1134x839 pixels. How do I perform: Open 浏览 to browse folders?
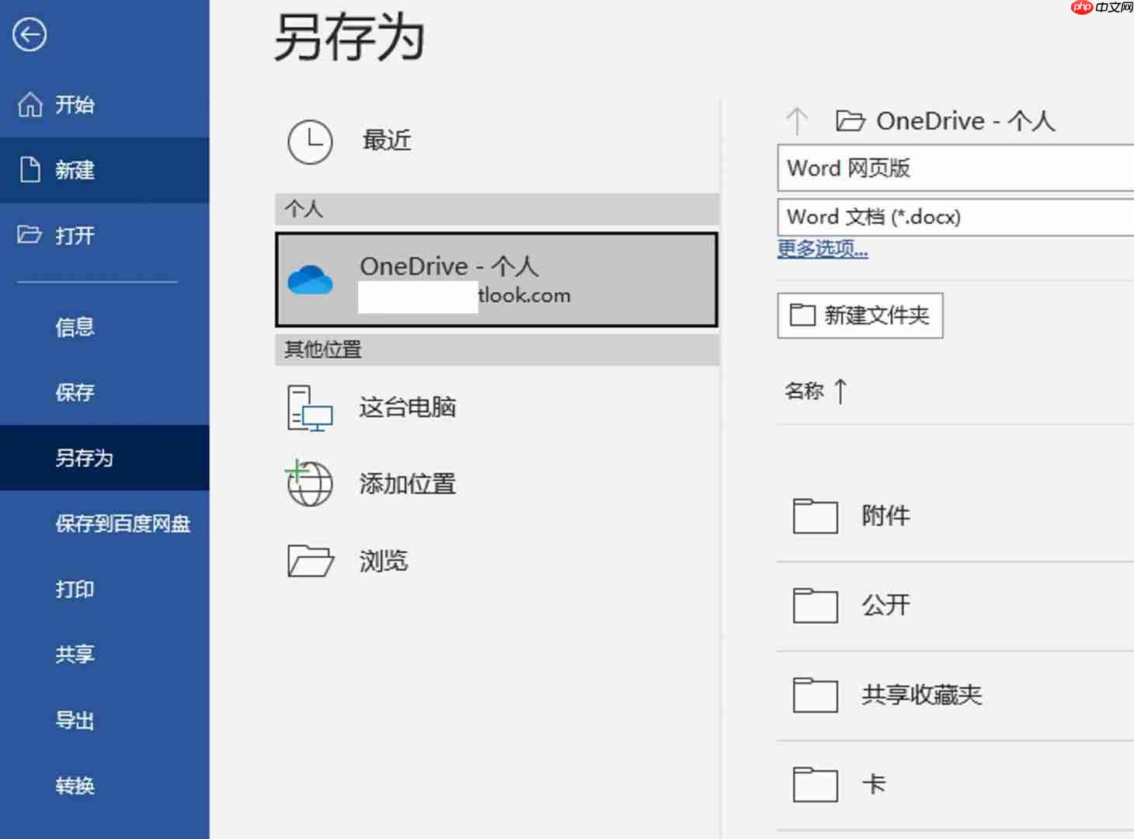coord(497,560)
